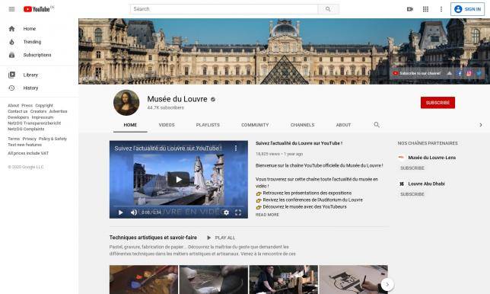The width and height of the screenshot is (490, 294).
Task: Click the verified badge next to channel name
Action: 213,100
